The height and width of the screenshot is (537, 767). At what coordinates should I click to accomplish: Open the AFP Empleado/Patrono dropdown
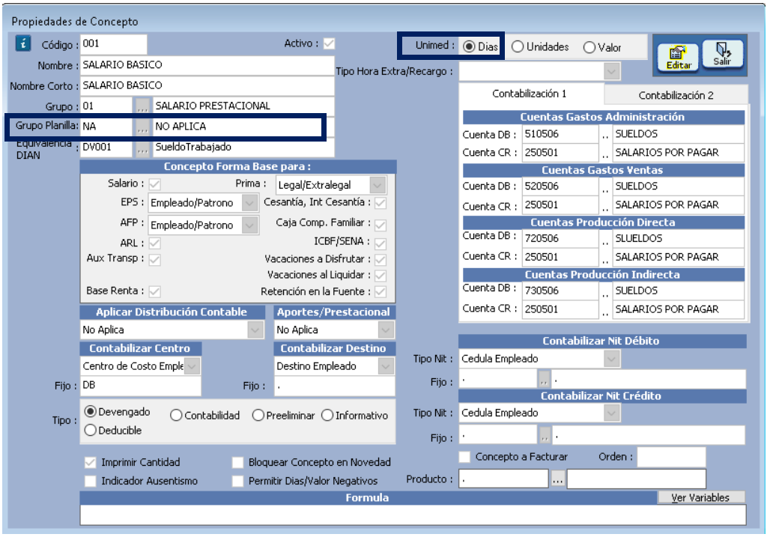[x=249, y=225]
